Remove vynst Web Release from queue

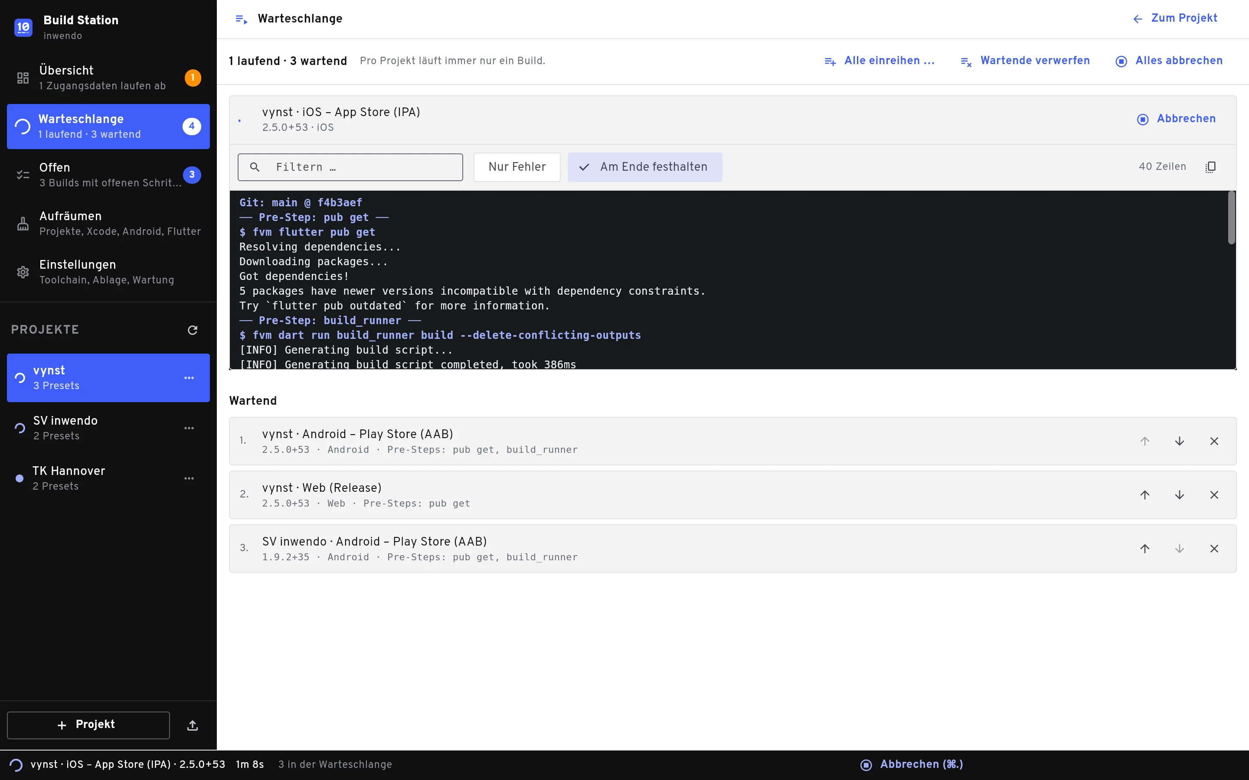tap(1214, 495)
